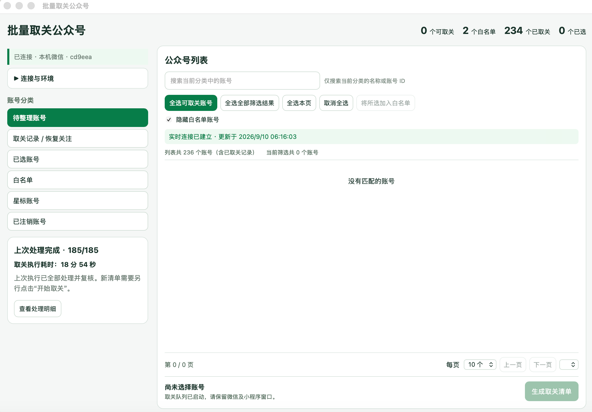The height and width of the screenshot is (412, 592).
Task: Click 第 0 / 0 页 page indicator
Action: [179, 365]
